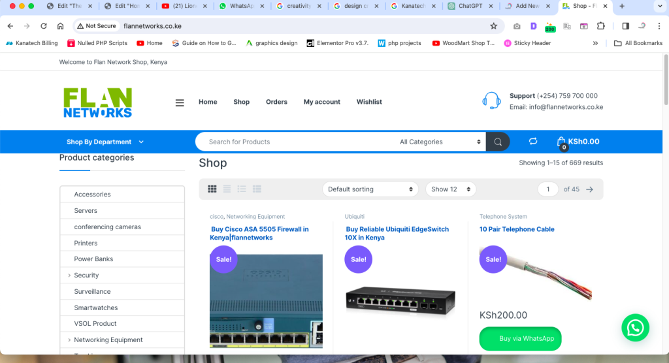Open the Surveillance category
Screen dimensions: 669x363
[92, 292]
